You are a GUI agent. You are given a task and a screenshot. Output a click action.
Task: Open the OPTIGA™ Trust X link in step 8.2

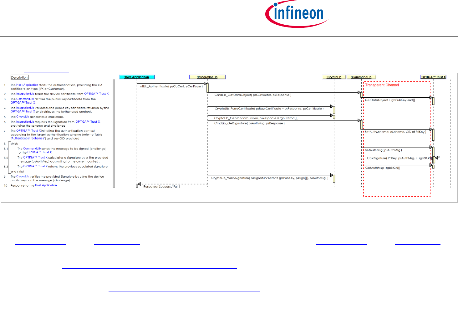pos(35,158)
